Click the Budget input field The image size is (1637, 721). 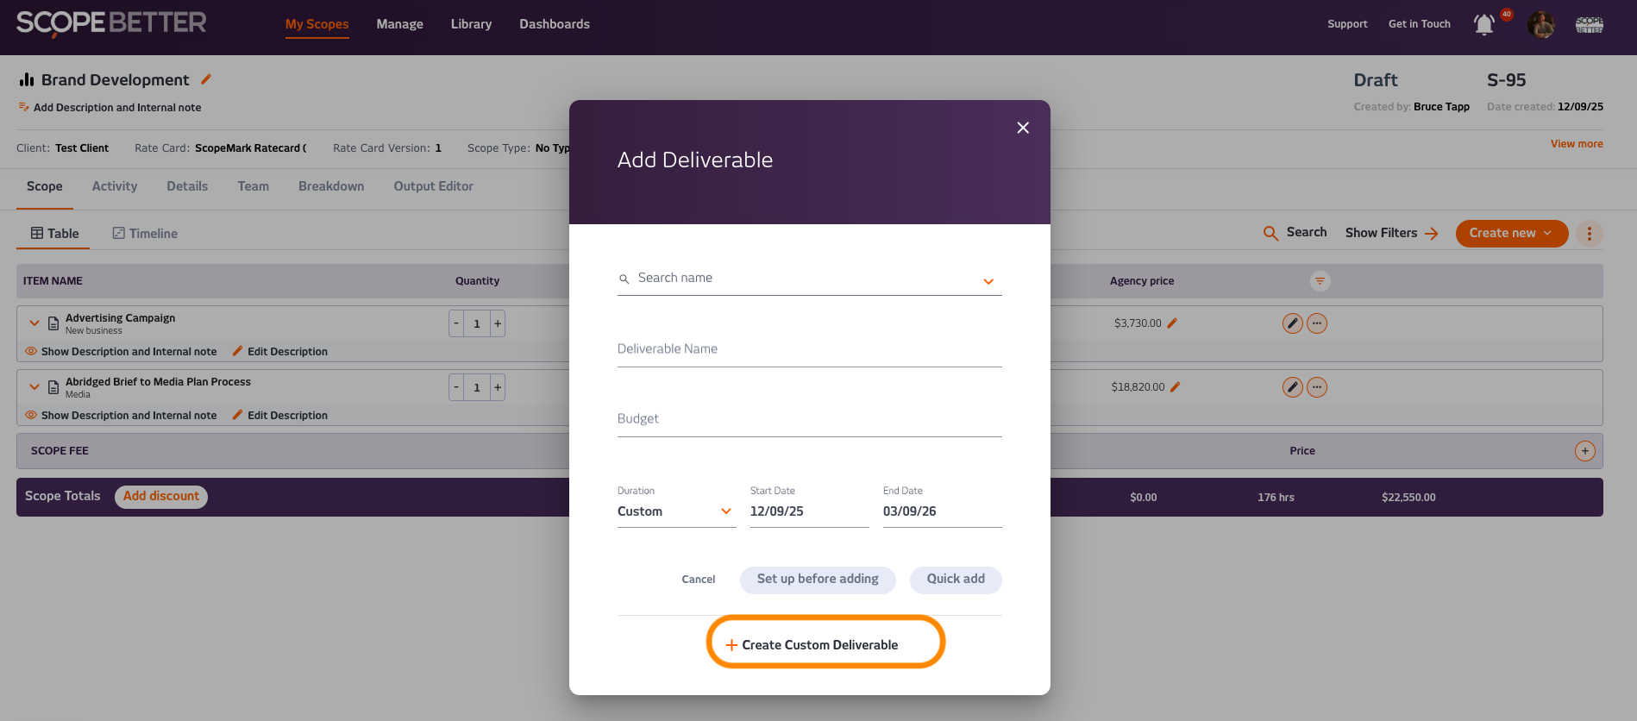(x=809, y=419)
